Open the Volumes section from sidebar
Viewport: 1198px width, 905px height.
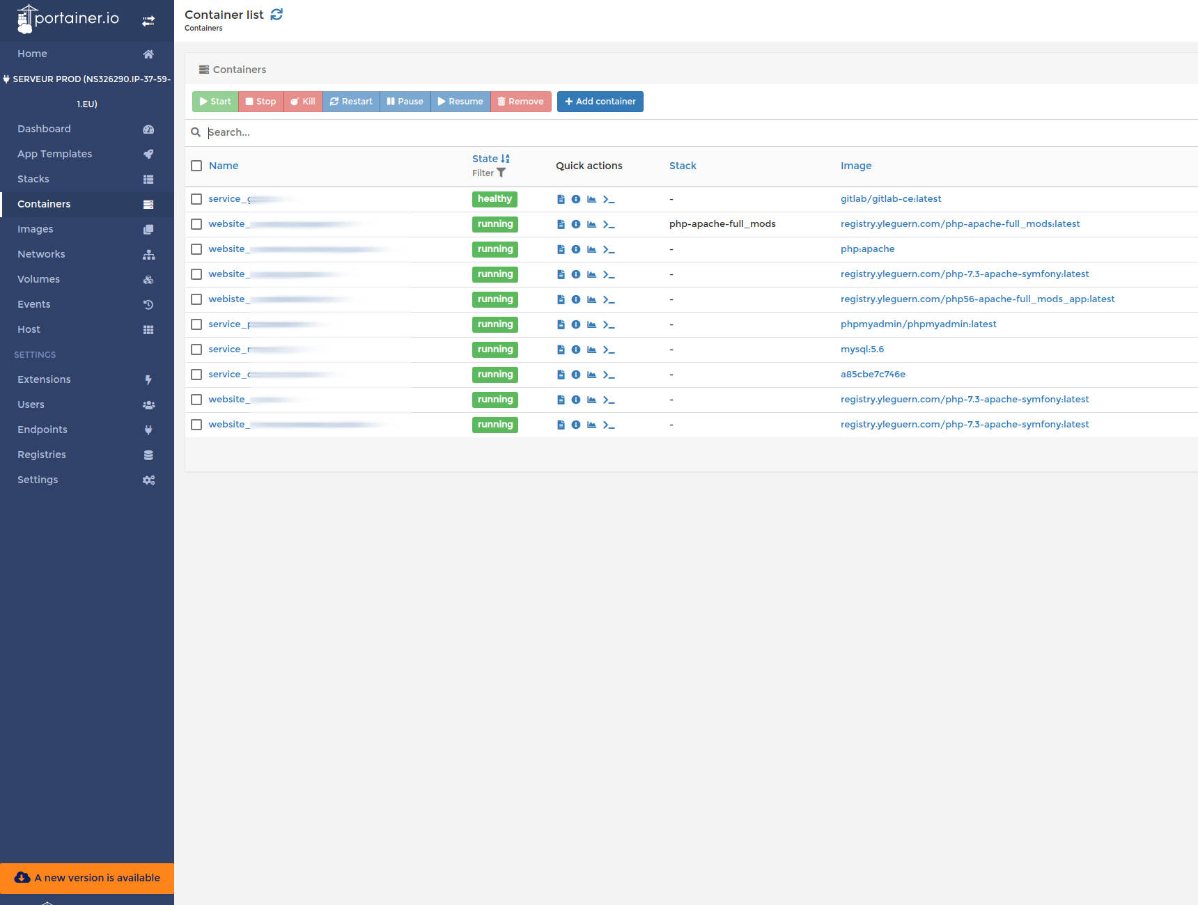click(38, 279)
